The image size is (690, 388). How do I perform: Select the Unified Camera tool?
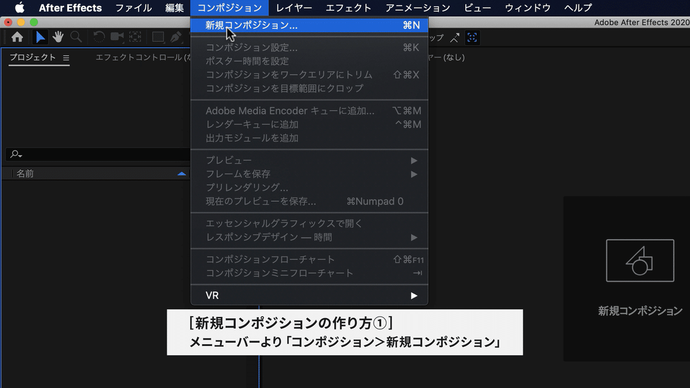coord(117,37)
